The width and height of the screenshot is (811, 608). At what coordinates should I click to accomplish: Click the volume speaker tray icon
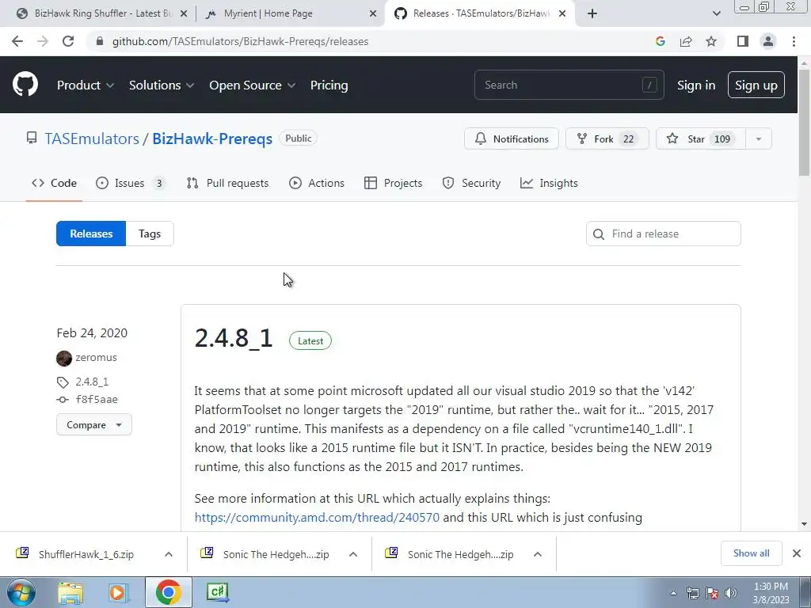tap(731, 593)
